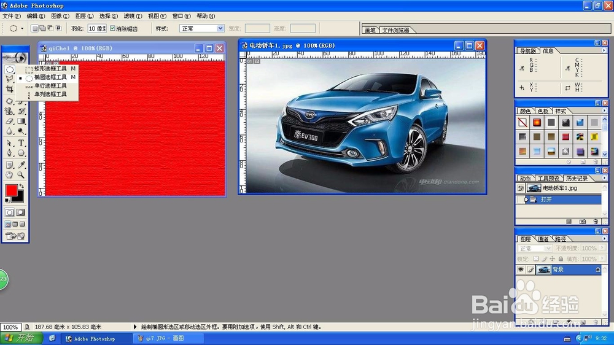Switch to Standard editing mode
Screen dimensions: 614x345
[9, 212]
